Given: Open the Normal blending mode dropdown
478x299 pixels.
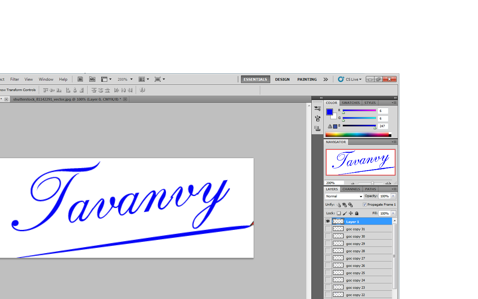Looking at the screenshot, I should pyautogui.click(x=344, y=196).
